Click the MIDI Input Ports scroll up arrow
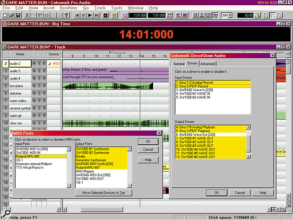Image resolution: width=293 pixels, height=220 pixels. [69, 149]
